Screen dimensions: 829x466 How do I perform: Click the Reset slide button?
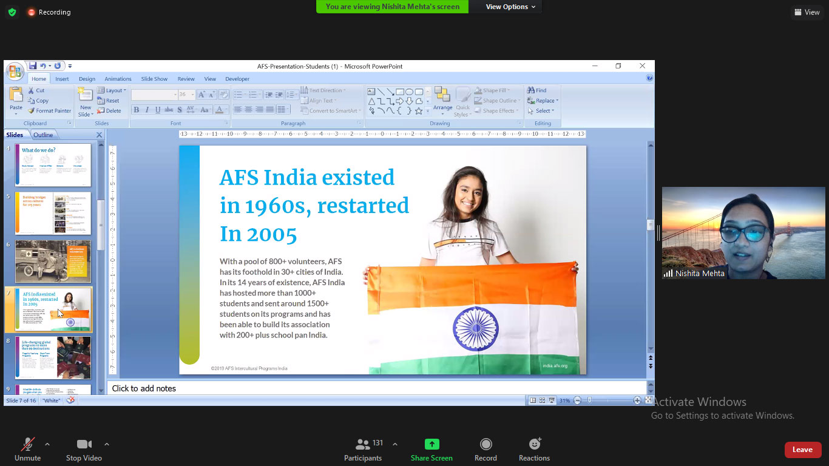109,101
